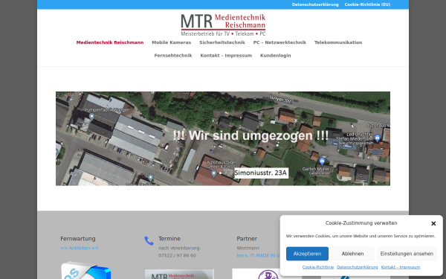Click the Wir sind umgezogen headline
Screen dimensions: 446x279
pos(251,135)
